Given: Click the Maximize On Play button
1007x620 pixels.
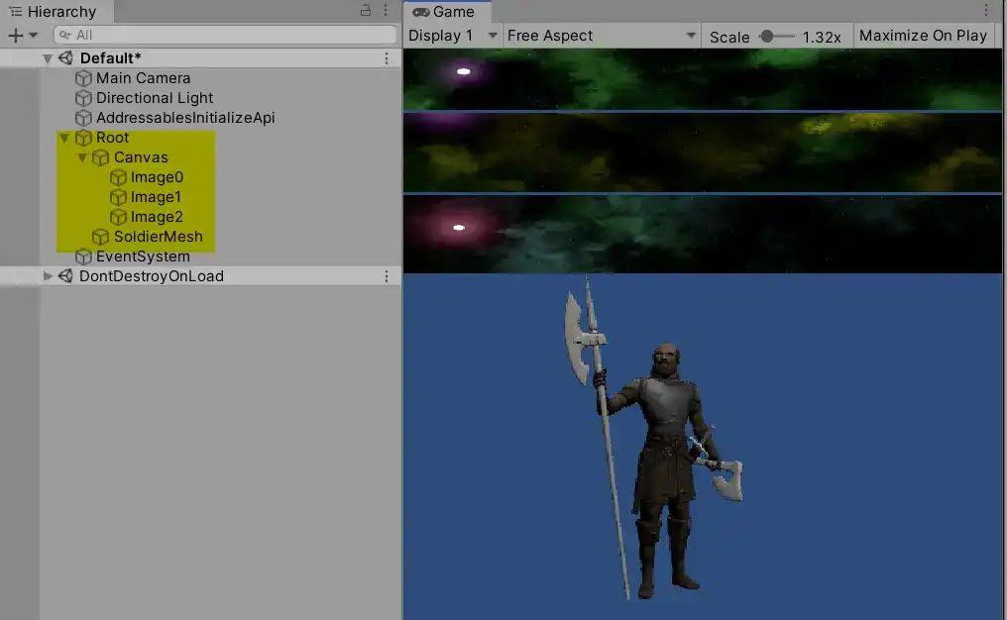Looking at the screenshot, I should pos(923,35).
